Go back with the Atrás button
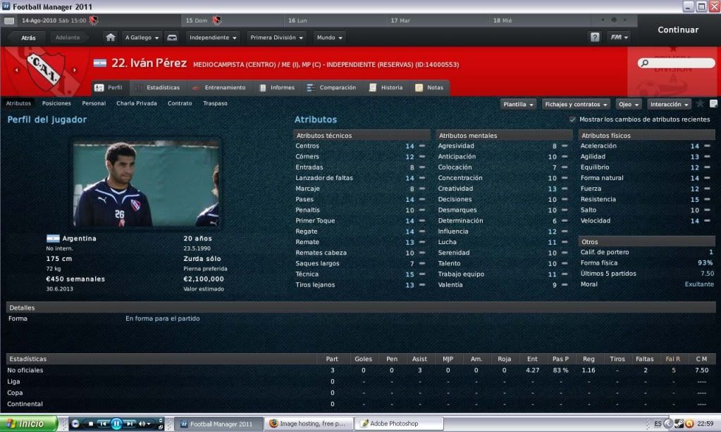The image size is (721, 432). [x=28, y=38]
